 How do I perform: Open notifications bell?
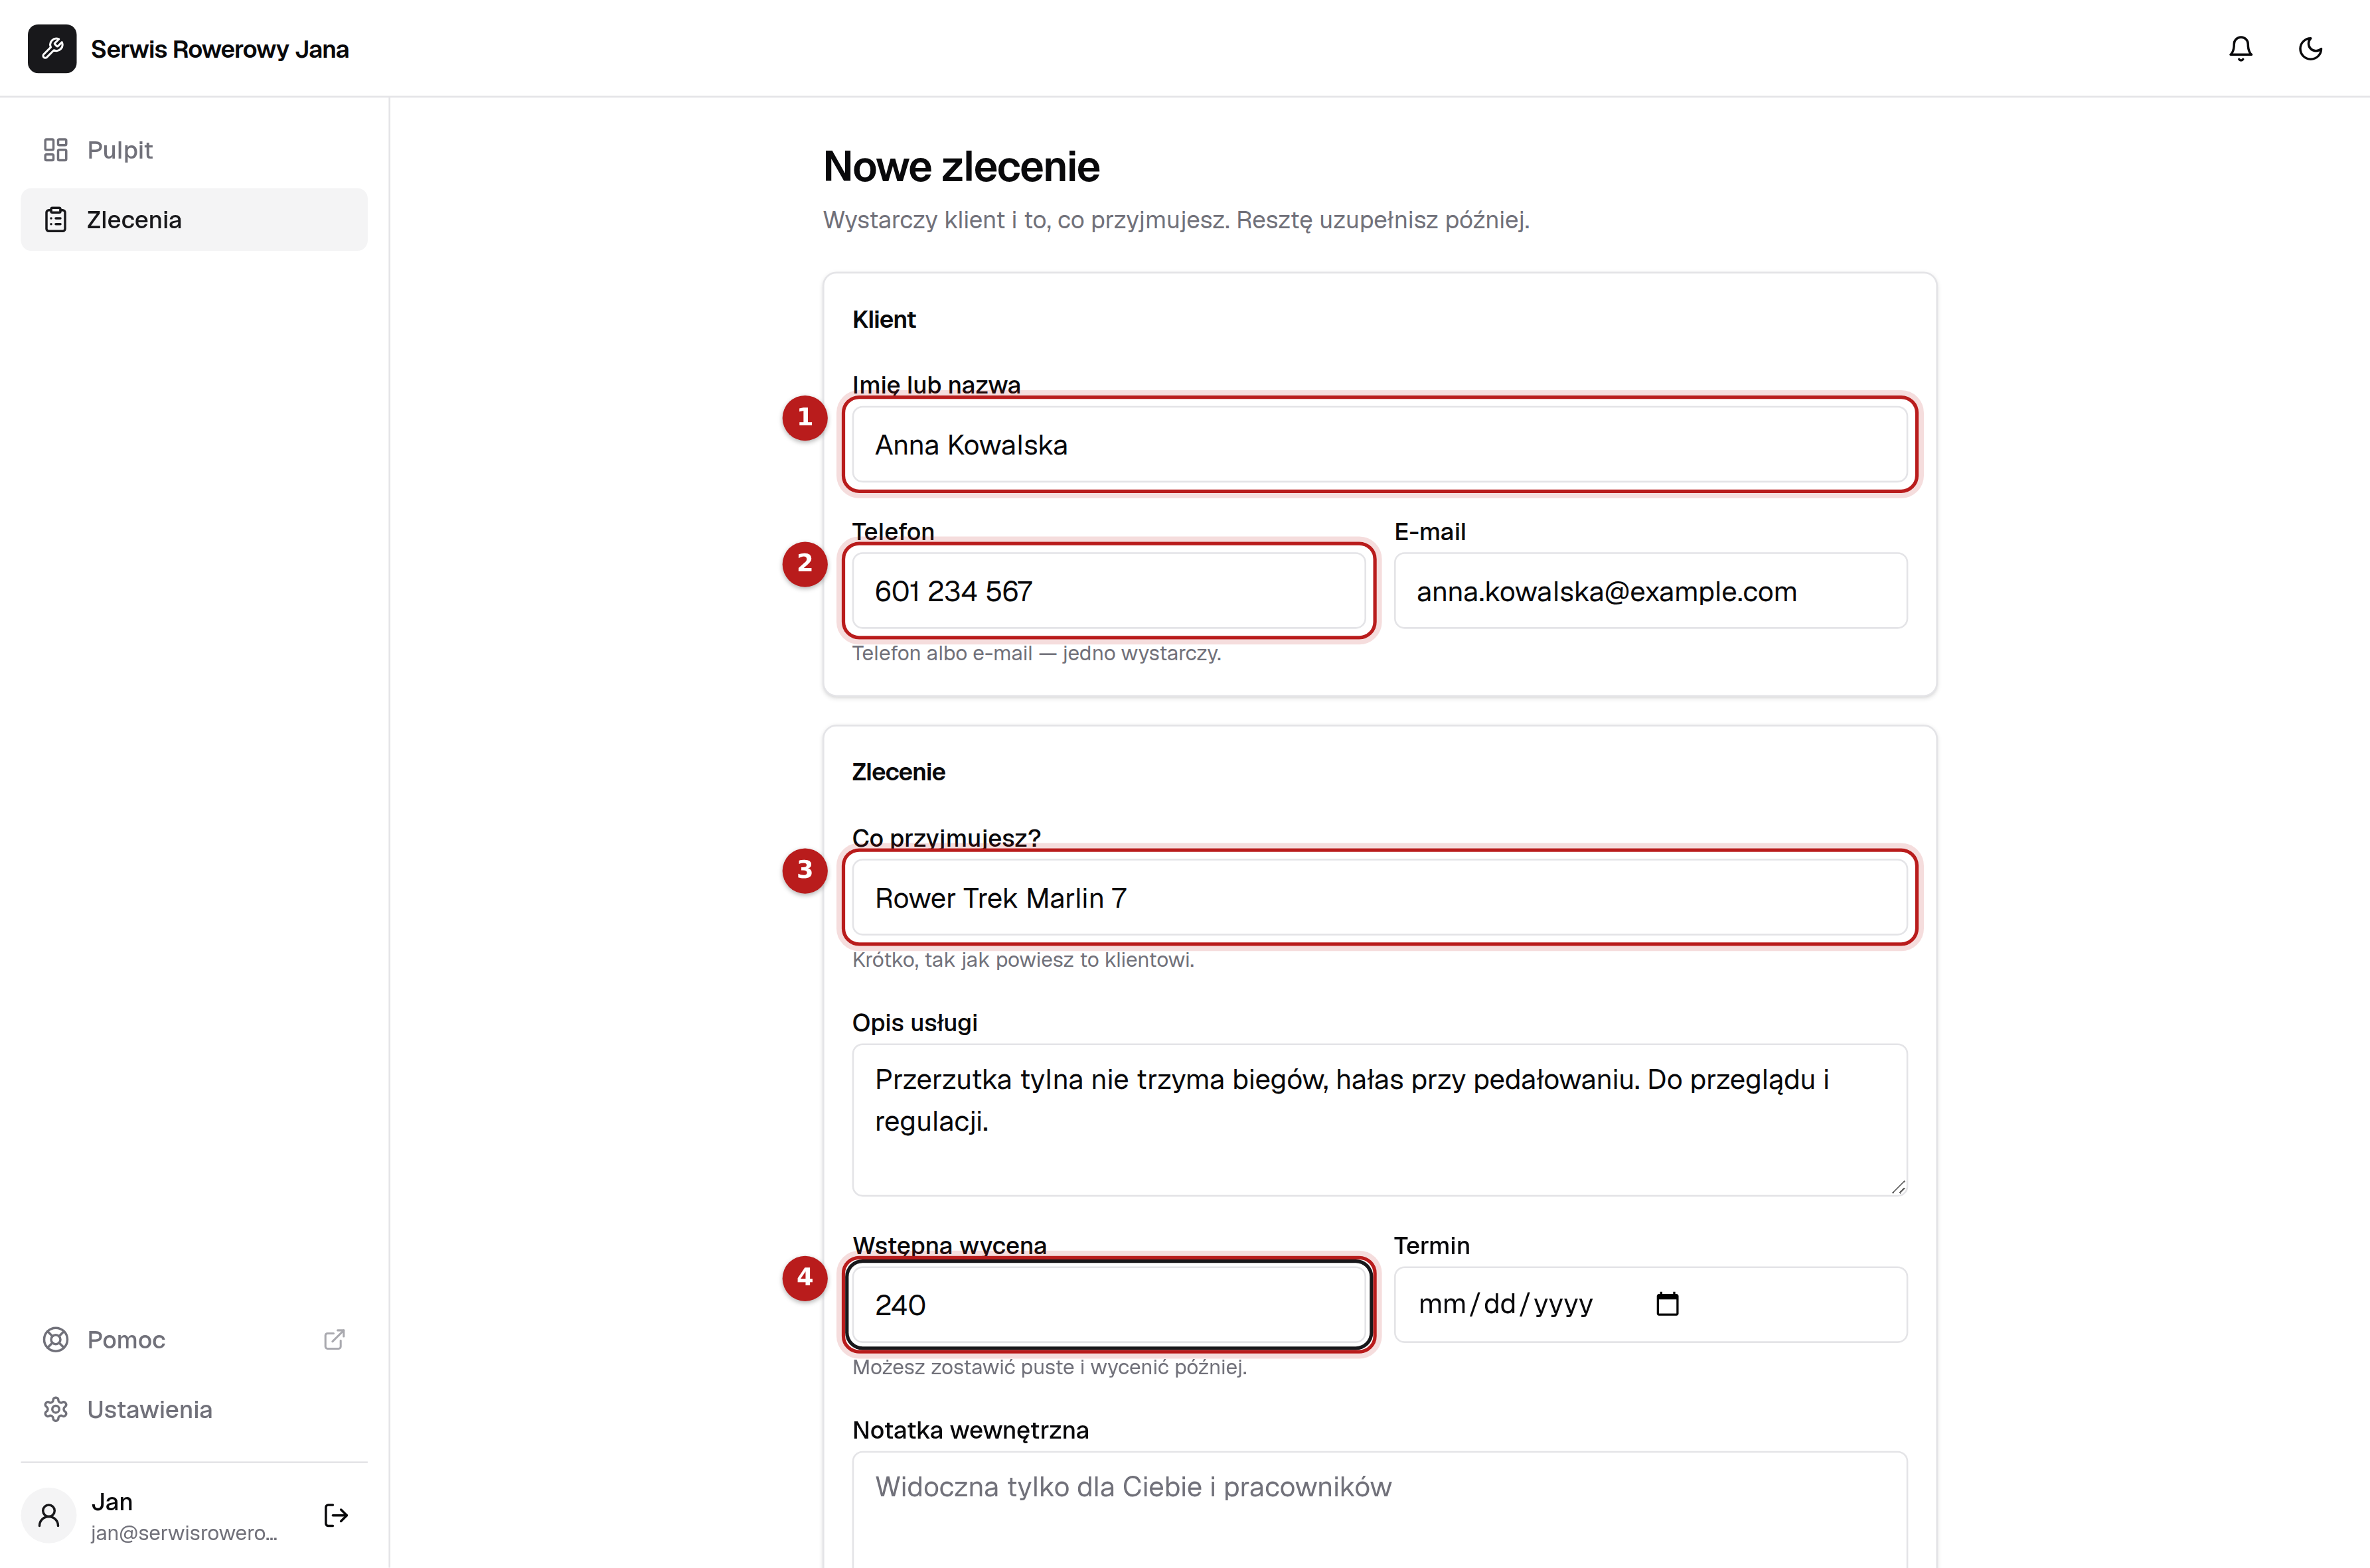point(2241,49)
